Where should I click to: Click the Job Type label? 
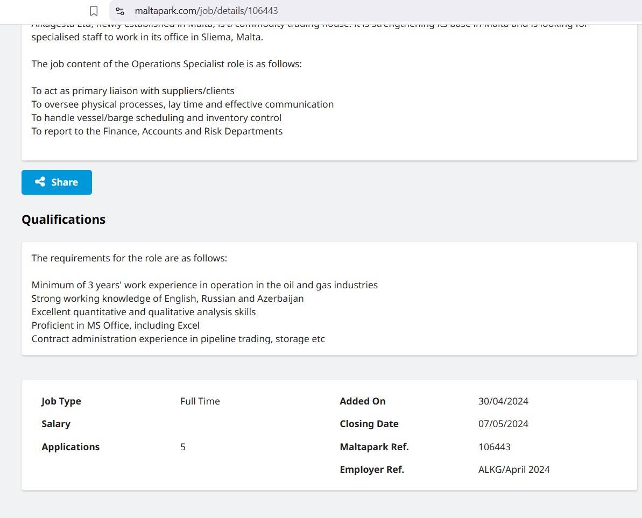coord(61,401)
